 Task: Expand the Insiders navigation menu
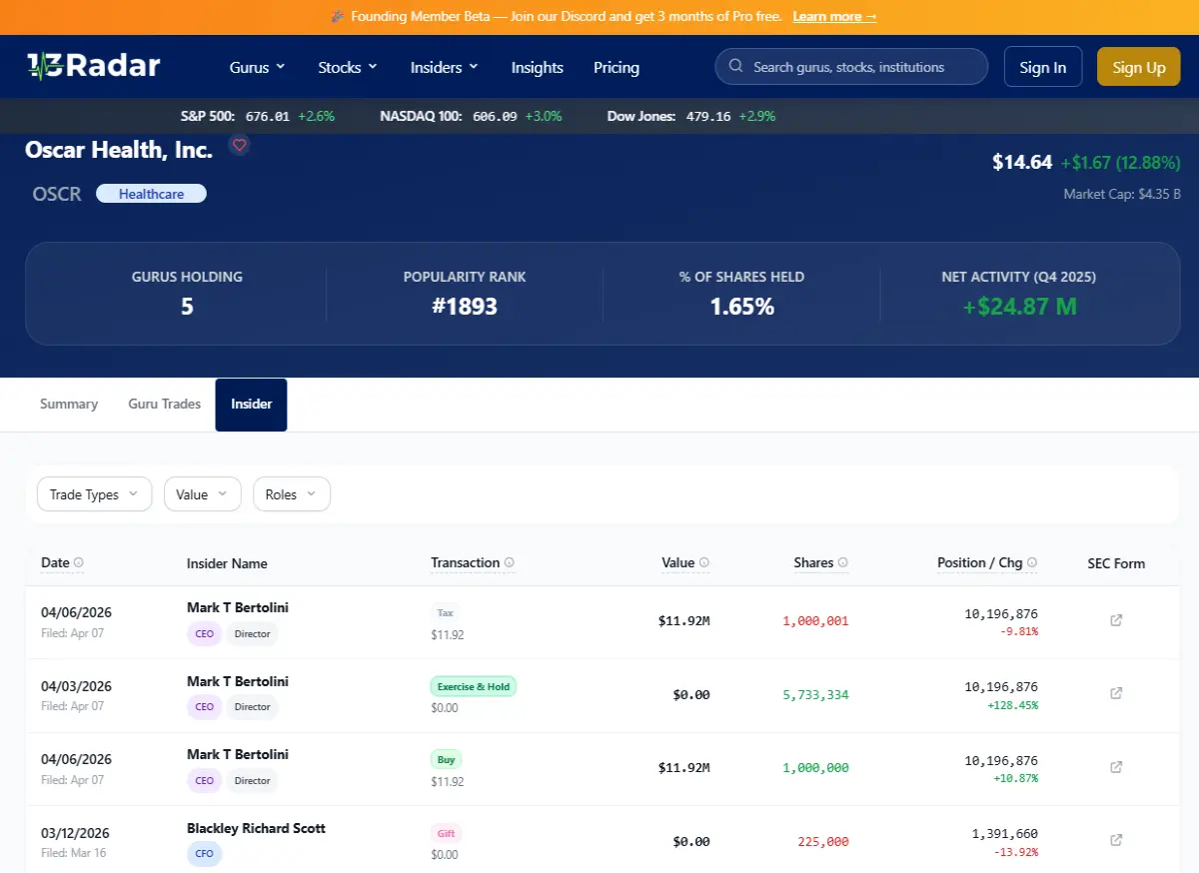[445, 67]
